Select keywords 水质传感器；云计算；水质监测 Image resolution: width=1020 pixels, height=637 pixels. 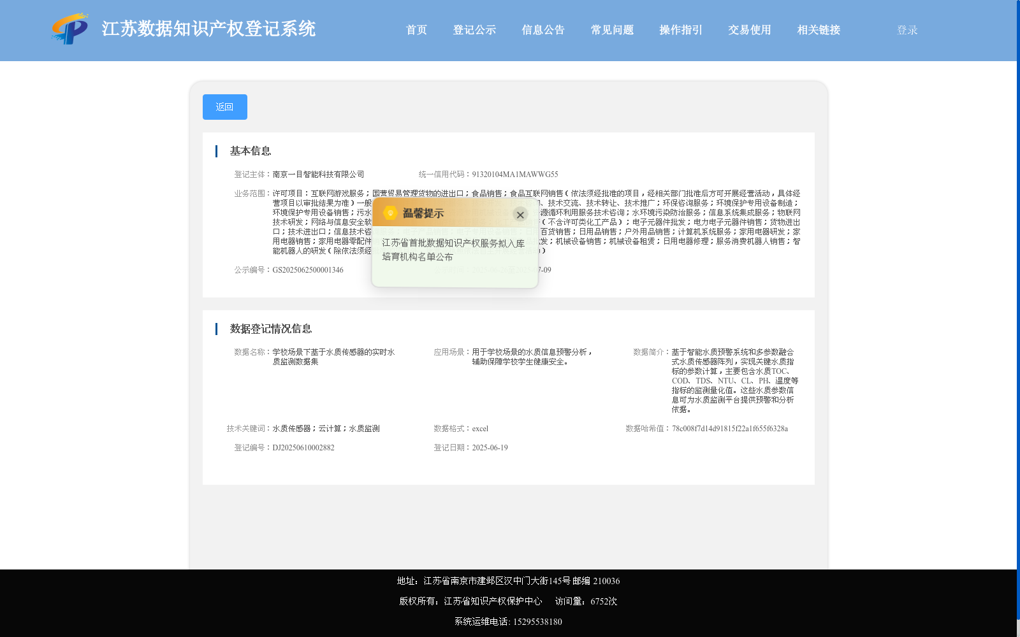(x=326, y=428)
